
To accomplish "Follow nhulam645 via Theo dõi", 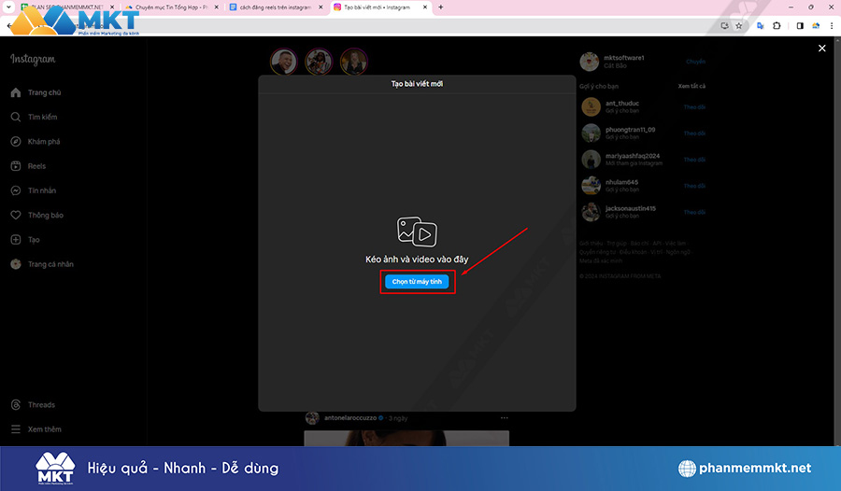I will [694, 186].
